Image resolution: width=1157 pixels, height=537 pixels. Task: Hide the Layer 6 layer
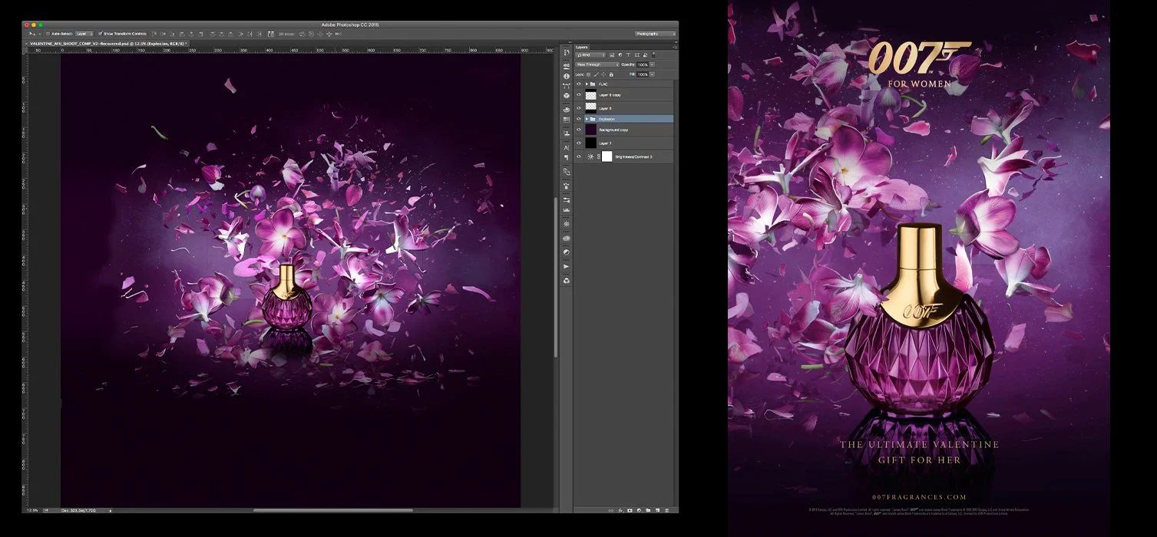579,107
